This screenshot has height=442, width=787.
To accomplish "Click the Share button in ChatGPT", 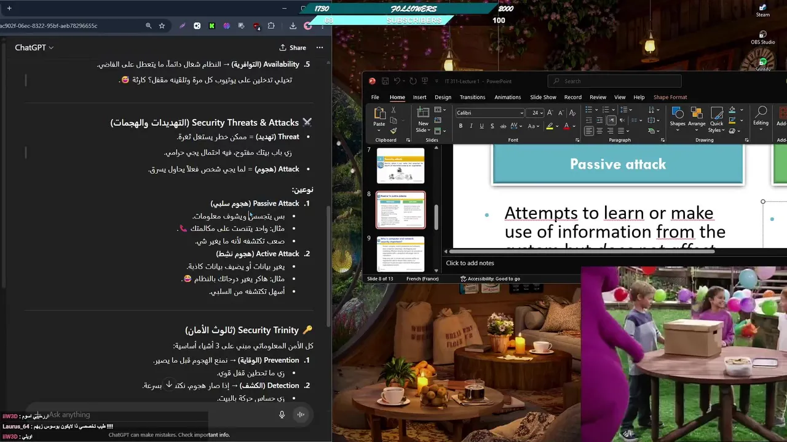I will [x=293, y=47].
